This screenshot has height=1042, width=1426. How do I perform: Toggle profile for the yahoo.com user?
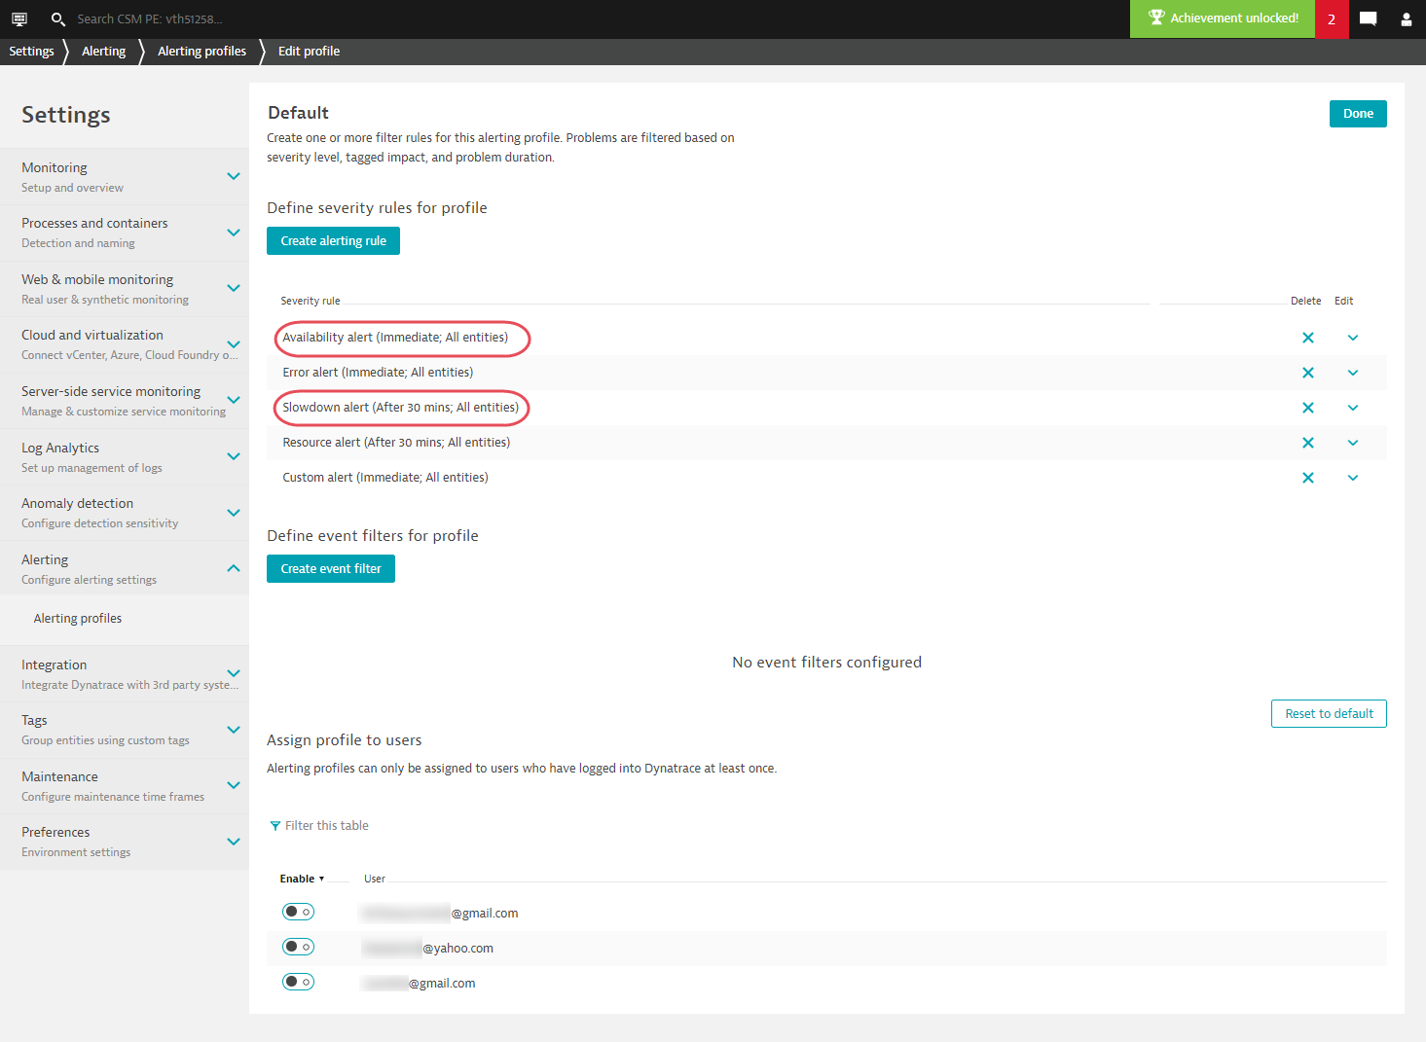pos(298,947)
